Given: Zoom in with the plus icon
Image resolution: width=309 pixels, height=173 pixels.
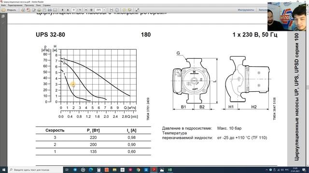Looking at the screenshot, I should [x=91, y=10].
